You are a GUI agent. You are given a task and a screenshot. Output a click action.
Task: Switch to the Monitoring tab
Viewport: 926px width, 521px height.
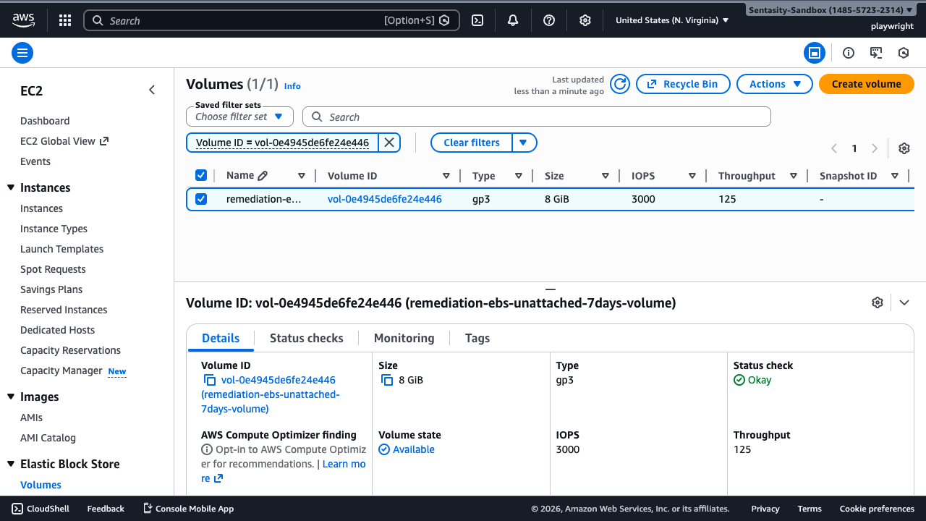(404, 338)
